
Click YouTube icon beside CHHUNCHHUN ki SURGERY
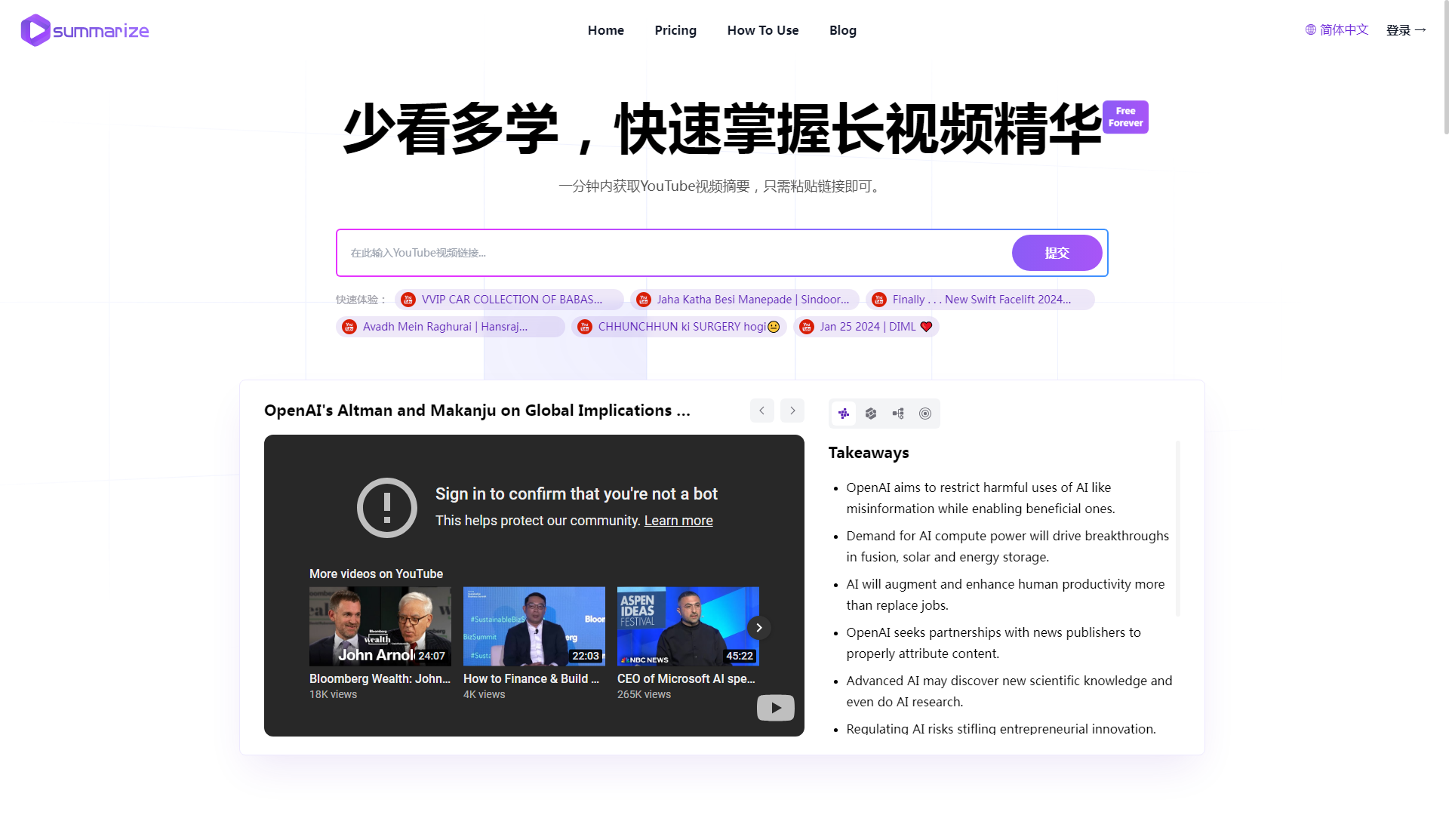585,327
